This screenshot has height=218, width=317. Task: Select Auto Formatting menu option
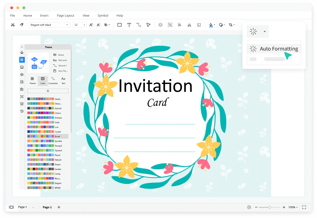274,49
